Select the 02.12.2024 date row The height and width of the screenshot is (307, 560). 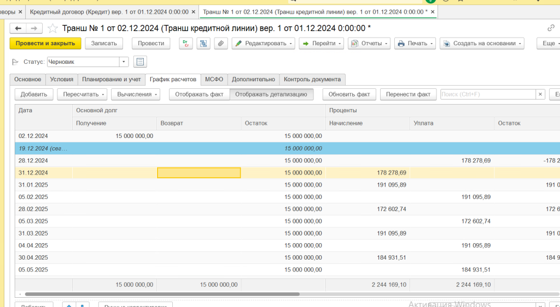[288, 136]
